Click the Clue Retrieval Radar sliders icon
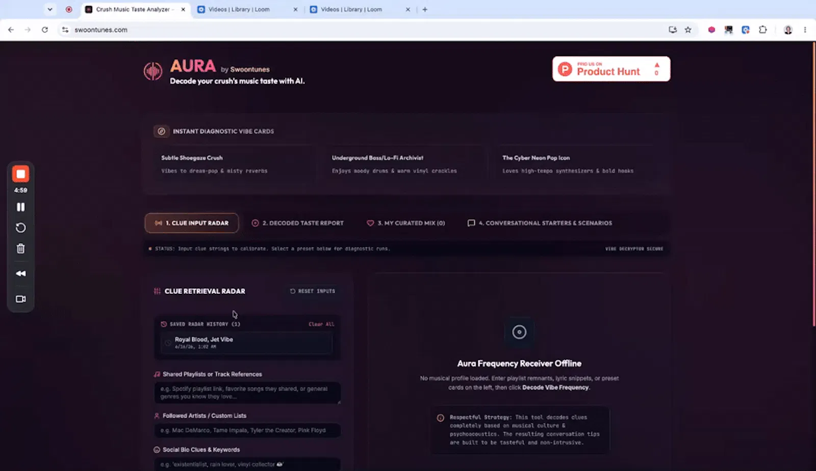The width and height of the screenshot is (816, 471). (157, 291)
